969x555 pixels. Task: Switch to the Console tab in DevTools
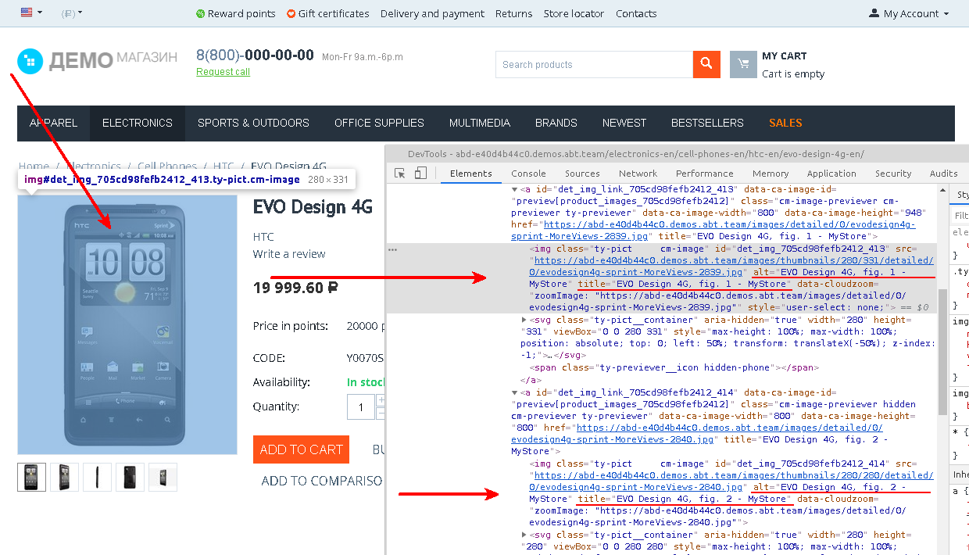click(x=528, y=174)
